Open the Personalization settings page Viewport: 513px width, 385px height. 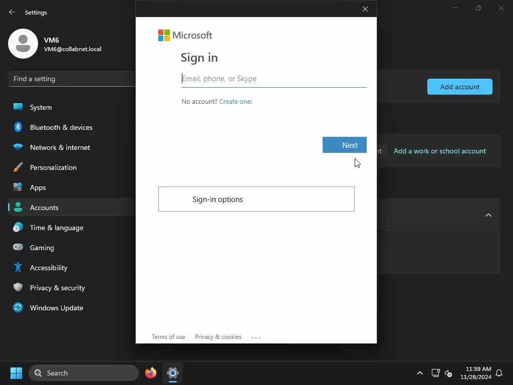pos(72,167)
